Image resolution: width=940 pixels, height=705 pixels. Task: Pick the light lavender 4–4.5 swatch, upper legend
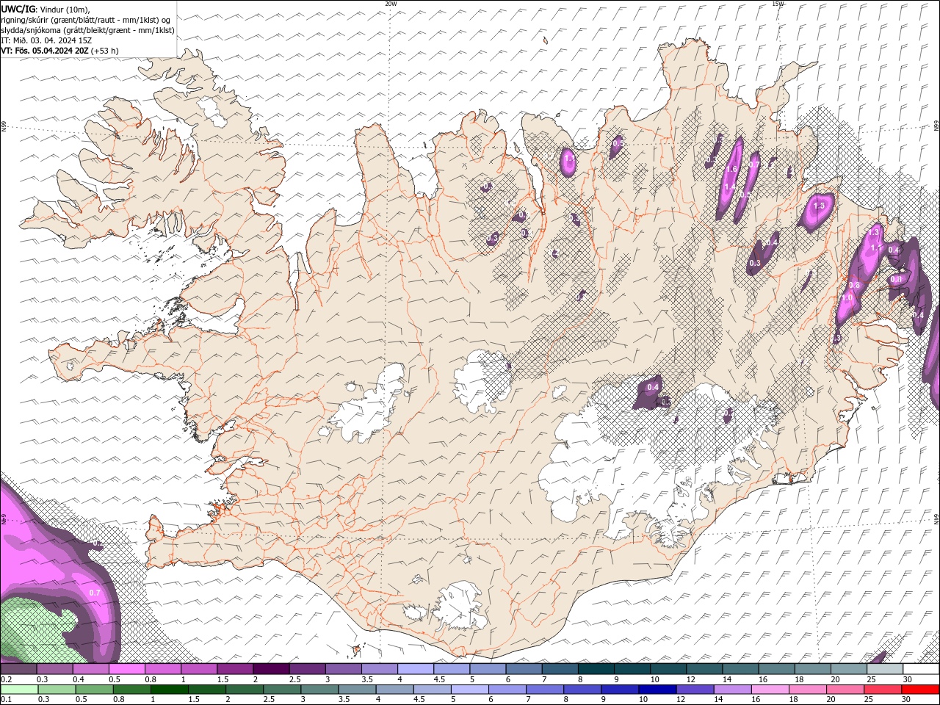point(416,669)
